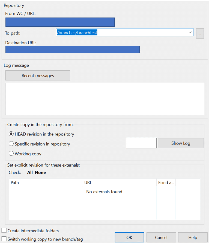Screen dimensions: 209x243
Task: Open the To path dropdown arrow
Action: point(190,33)
